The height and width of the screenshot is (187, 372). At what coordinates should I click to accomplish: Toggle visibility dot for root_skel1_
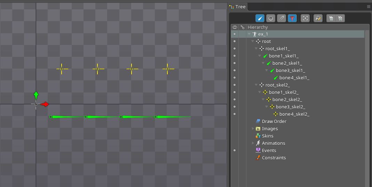pos(235,48)
